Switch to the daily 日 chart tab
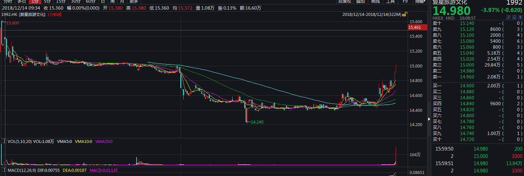The height and width of the screenshot is (176, 524). 103,2
